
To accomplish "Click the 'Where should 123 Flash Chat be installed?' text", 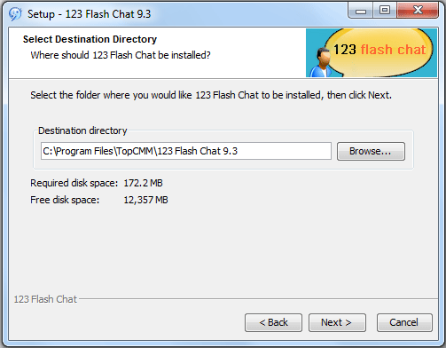I will (121, 55).
